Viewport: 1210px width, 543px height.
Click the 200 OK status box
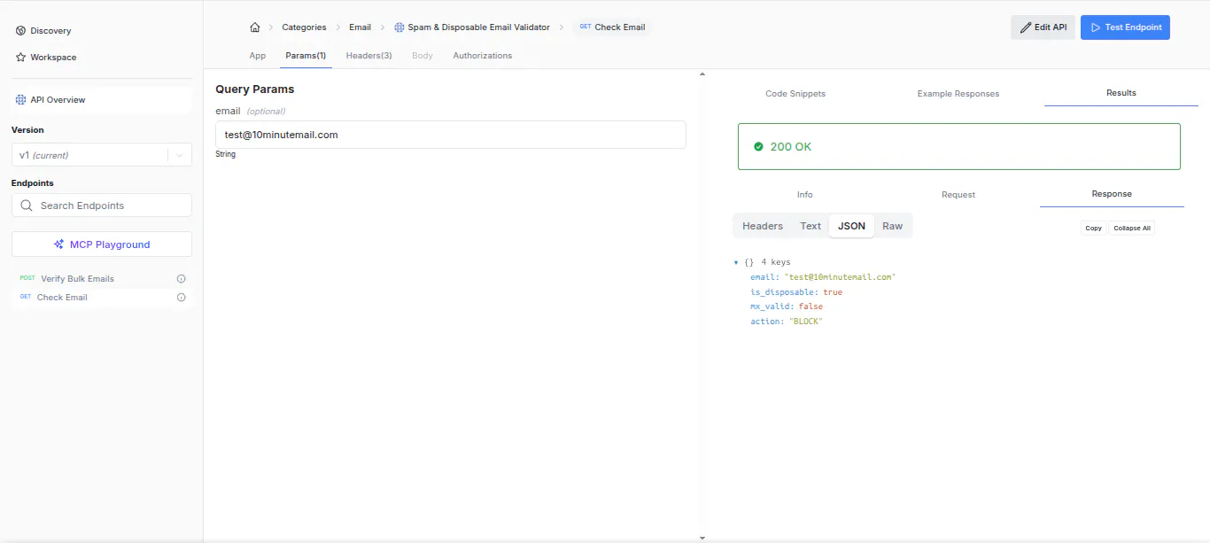click(x=959, y=146)
